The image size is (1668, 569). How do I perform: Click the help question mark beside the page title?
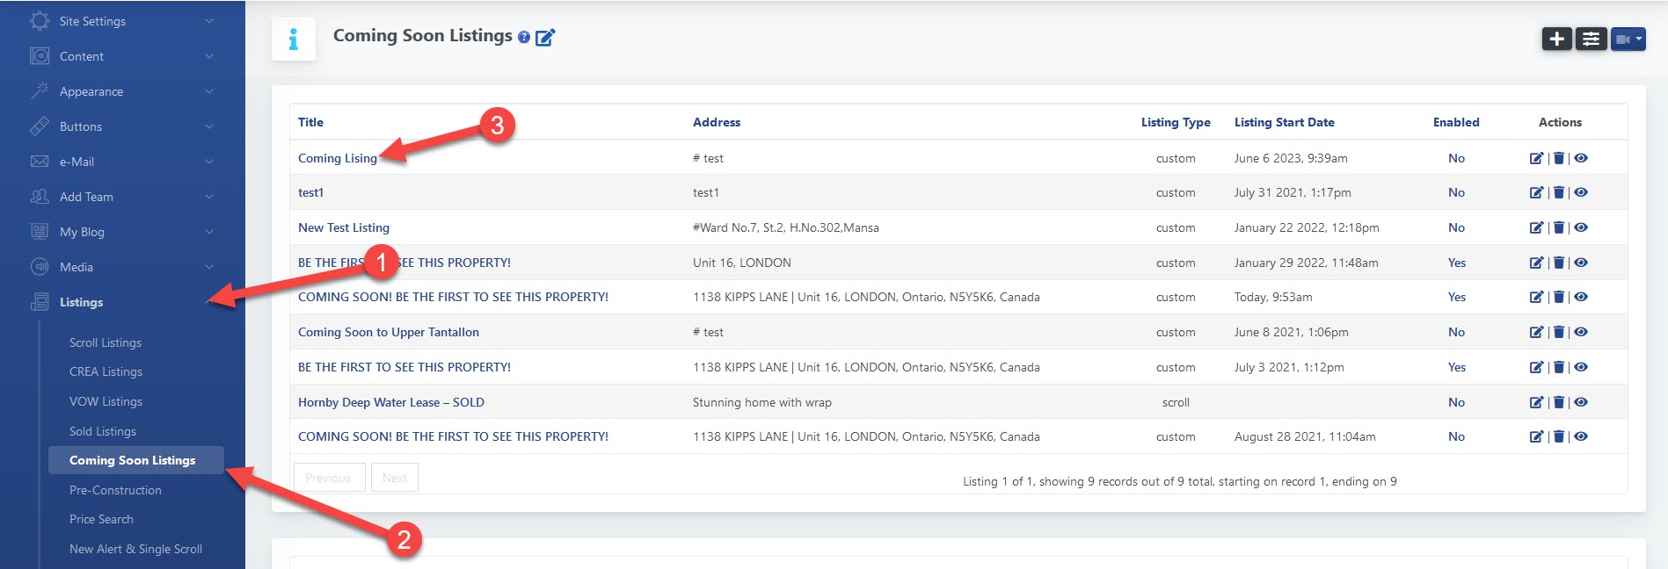(524, 37)
